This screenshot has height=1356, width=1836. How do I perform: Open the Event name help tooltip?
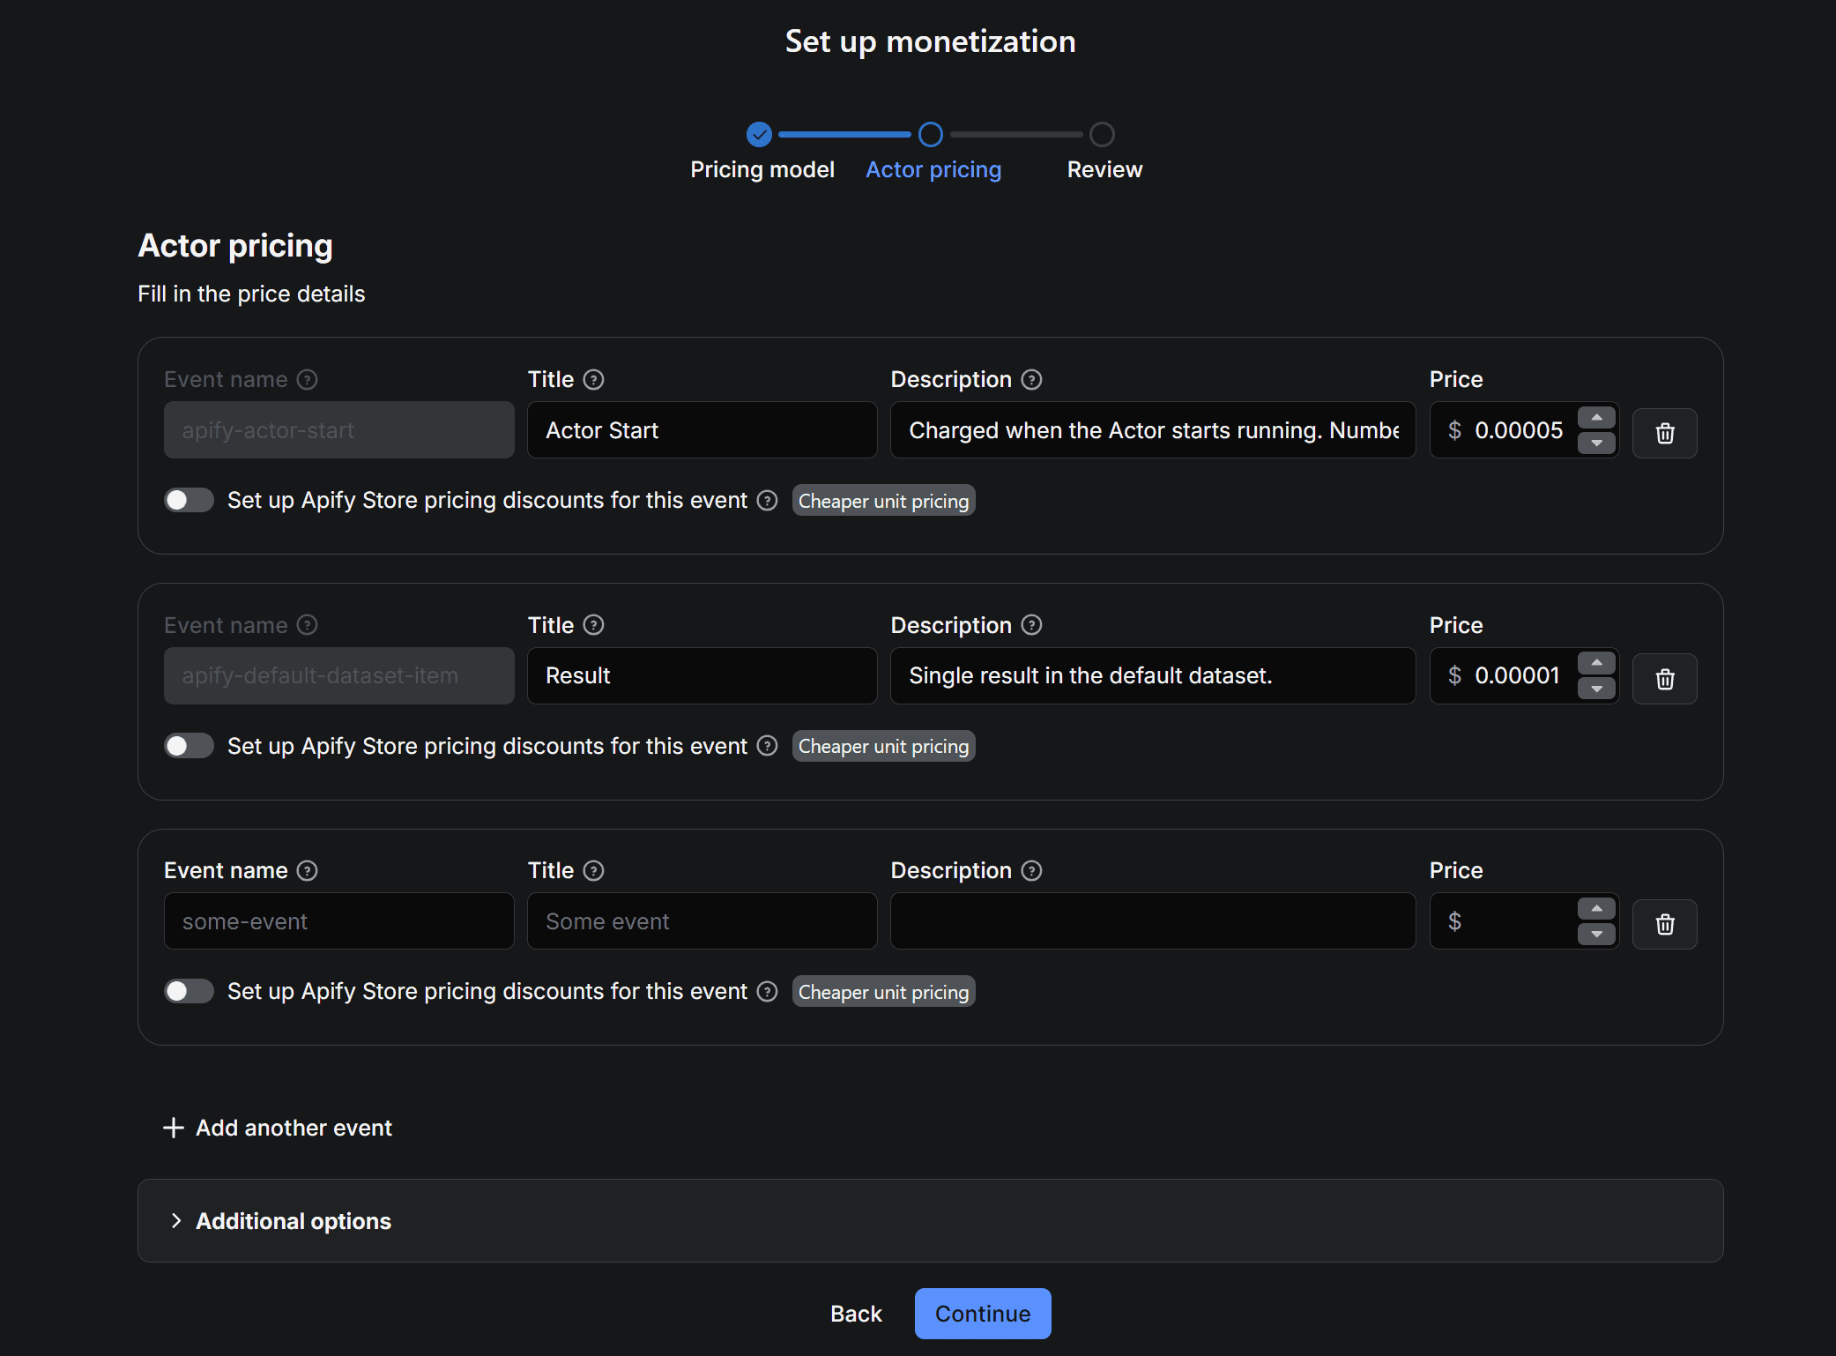(307, 379)
